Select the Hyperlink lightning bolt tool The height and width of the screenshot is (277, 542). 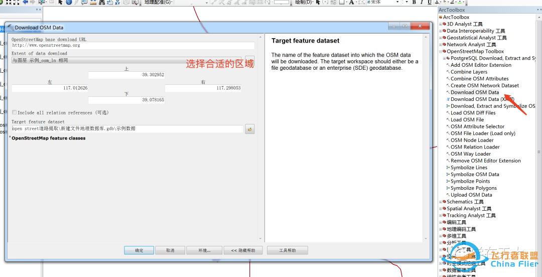coord(76,3)
